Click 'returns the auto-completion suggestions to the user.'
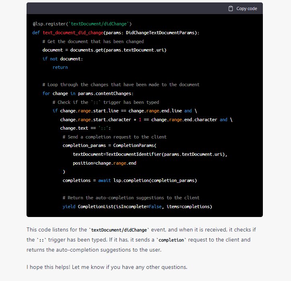This screenshot has height=281, width=291. click(94, 250)
